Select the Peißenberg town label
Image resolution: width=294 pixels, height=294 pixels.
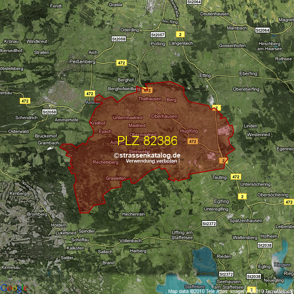coord(83,62)
